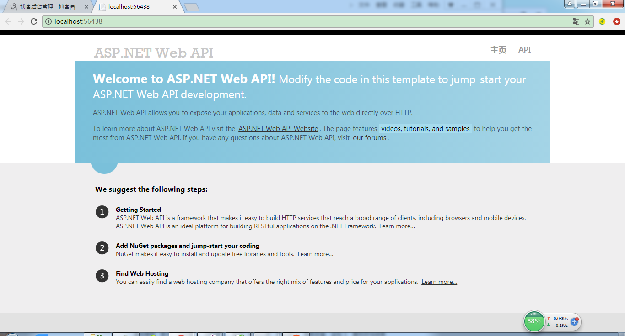The width and height of the screenshot is (625, 336).
Task: Click the 0.1K/s download speed reading
Action: [562, 325]
